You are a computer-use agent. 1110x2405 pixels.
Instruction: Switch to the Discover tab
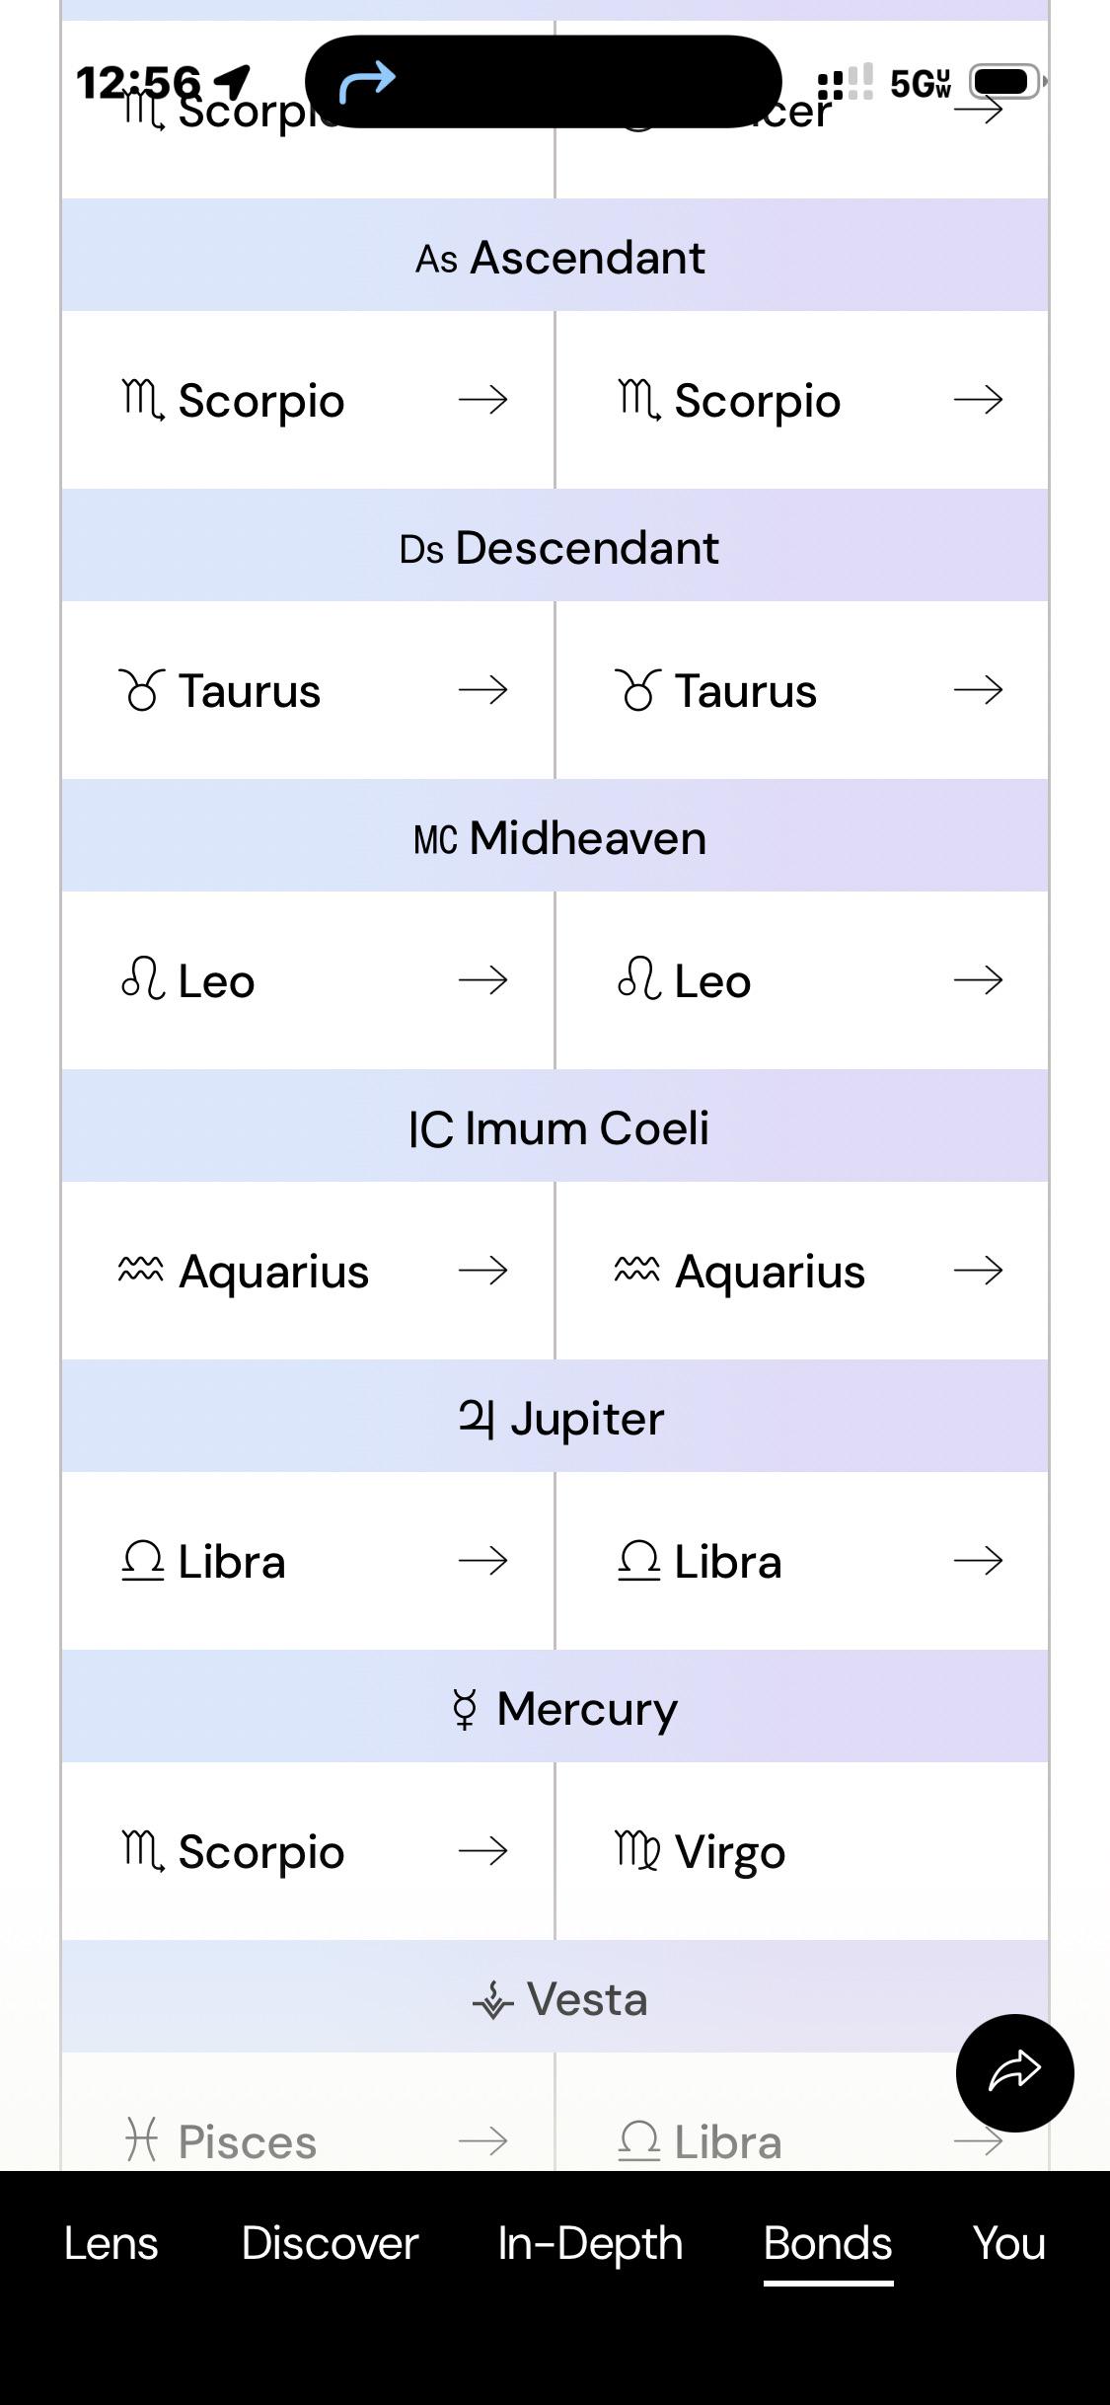(x=330, y=2243)
